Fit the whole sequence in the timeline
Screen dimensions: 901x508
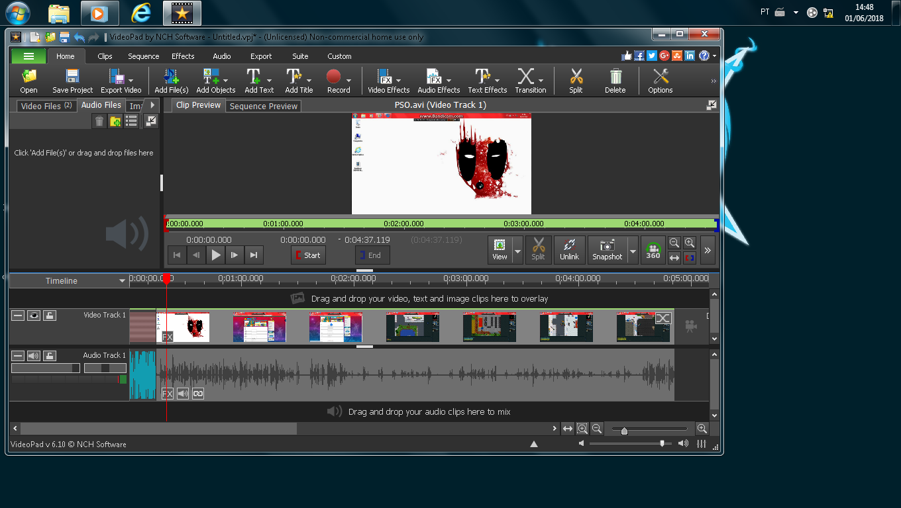click(568, 429)
